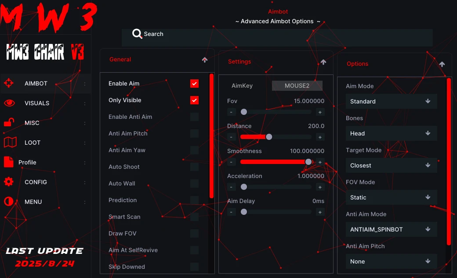Open the Bones Head dropdown

[392, 133]
